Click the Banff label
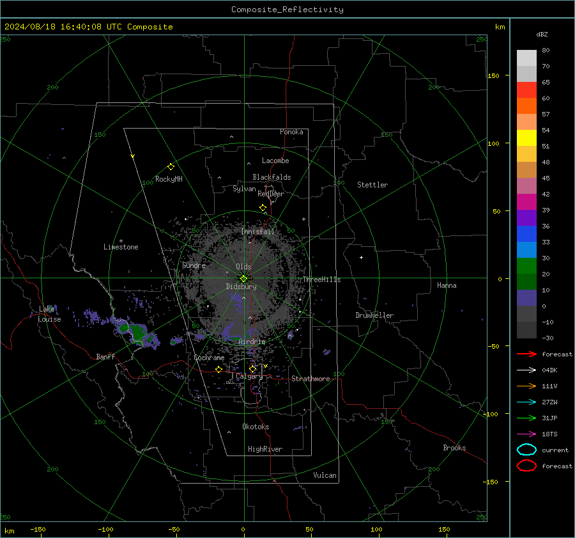The width and height of the screenshot is (575, 538). 105,356
